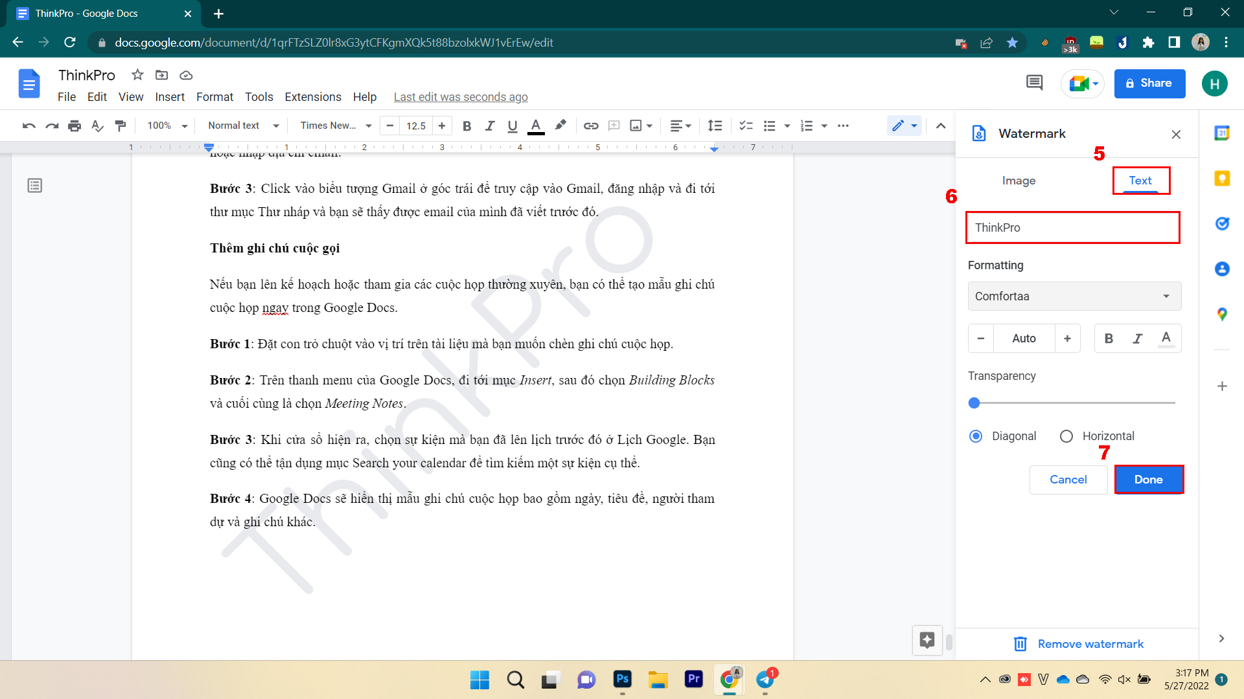Open line and paragraph spacing options
1244x699 pixels.
[715, 126]
